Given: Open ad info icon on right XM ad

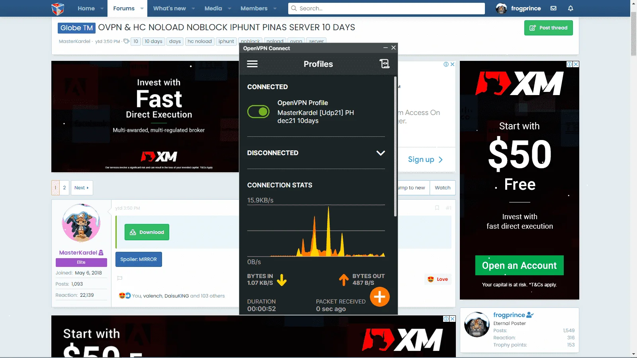Looking at the screenshot, I should [570, 64].
